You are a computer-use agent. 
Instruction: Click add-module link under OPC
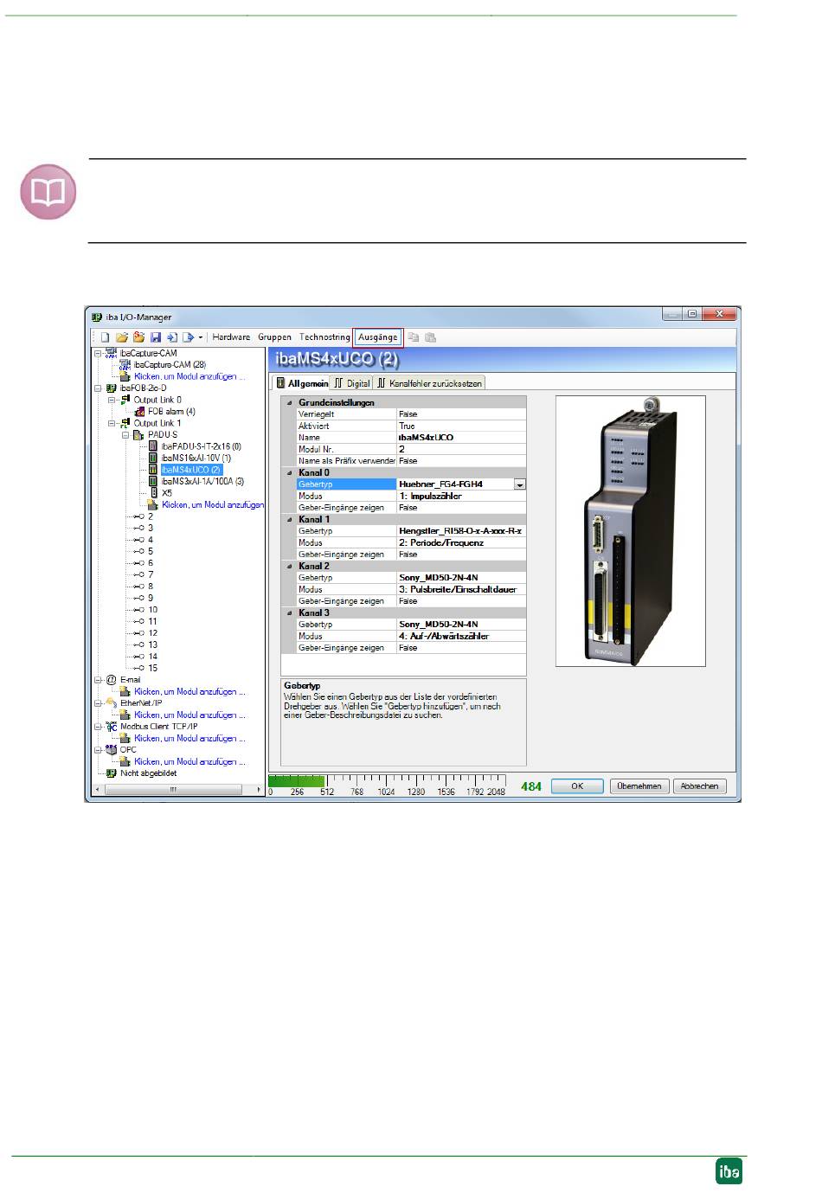click(189, 762)
